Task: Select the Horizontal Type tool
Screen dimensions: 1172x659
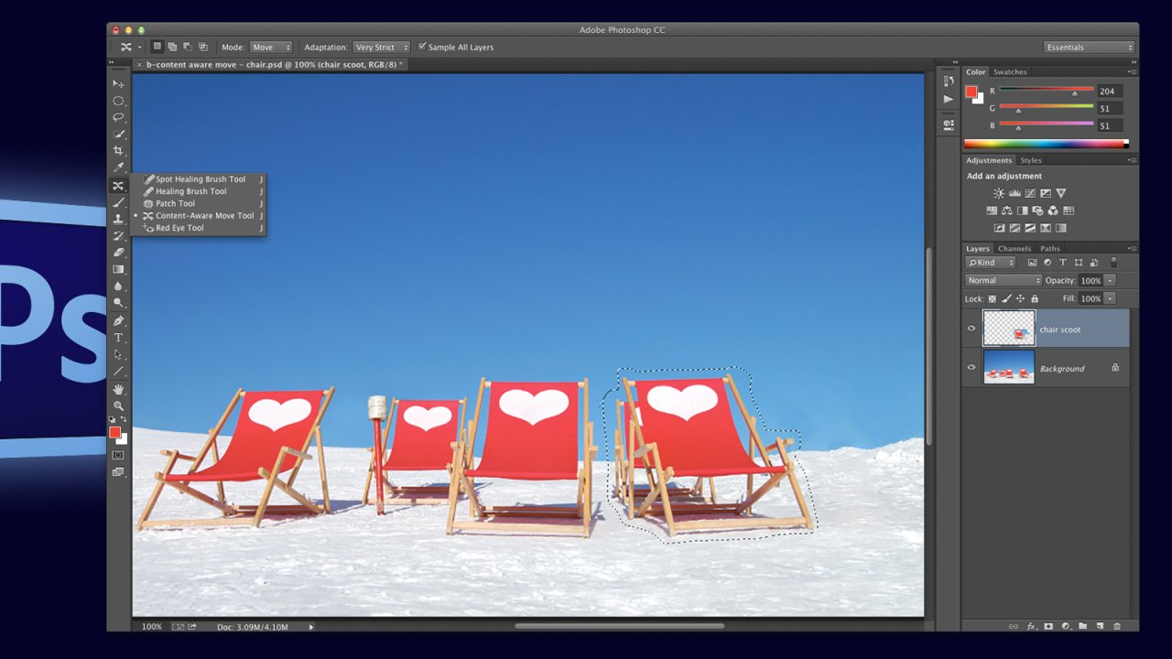Action: pyautogui.click(x=118, y=335)
